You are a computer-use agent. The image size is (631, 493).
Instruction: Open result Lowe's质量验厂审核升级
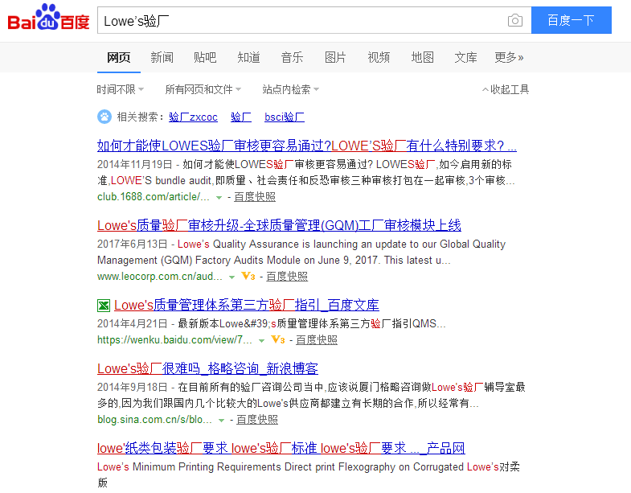tap(279, 225)
